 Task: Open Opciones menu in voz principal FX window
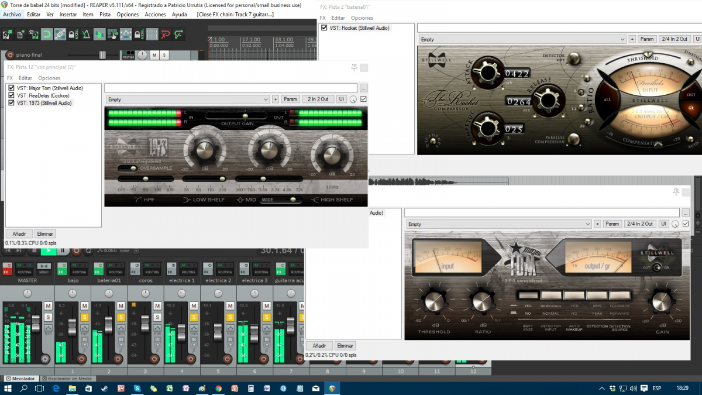pyautogui.click(x=49, y=78)
